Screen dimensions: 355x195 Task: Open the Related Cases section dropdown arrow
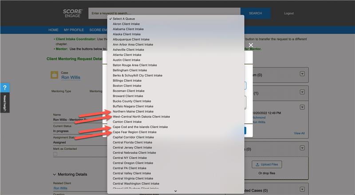click(x=303, y=190)
